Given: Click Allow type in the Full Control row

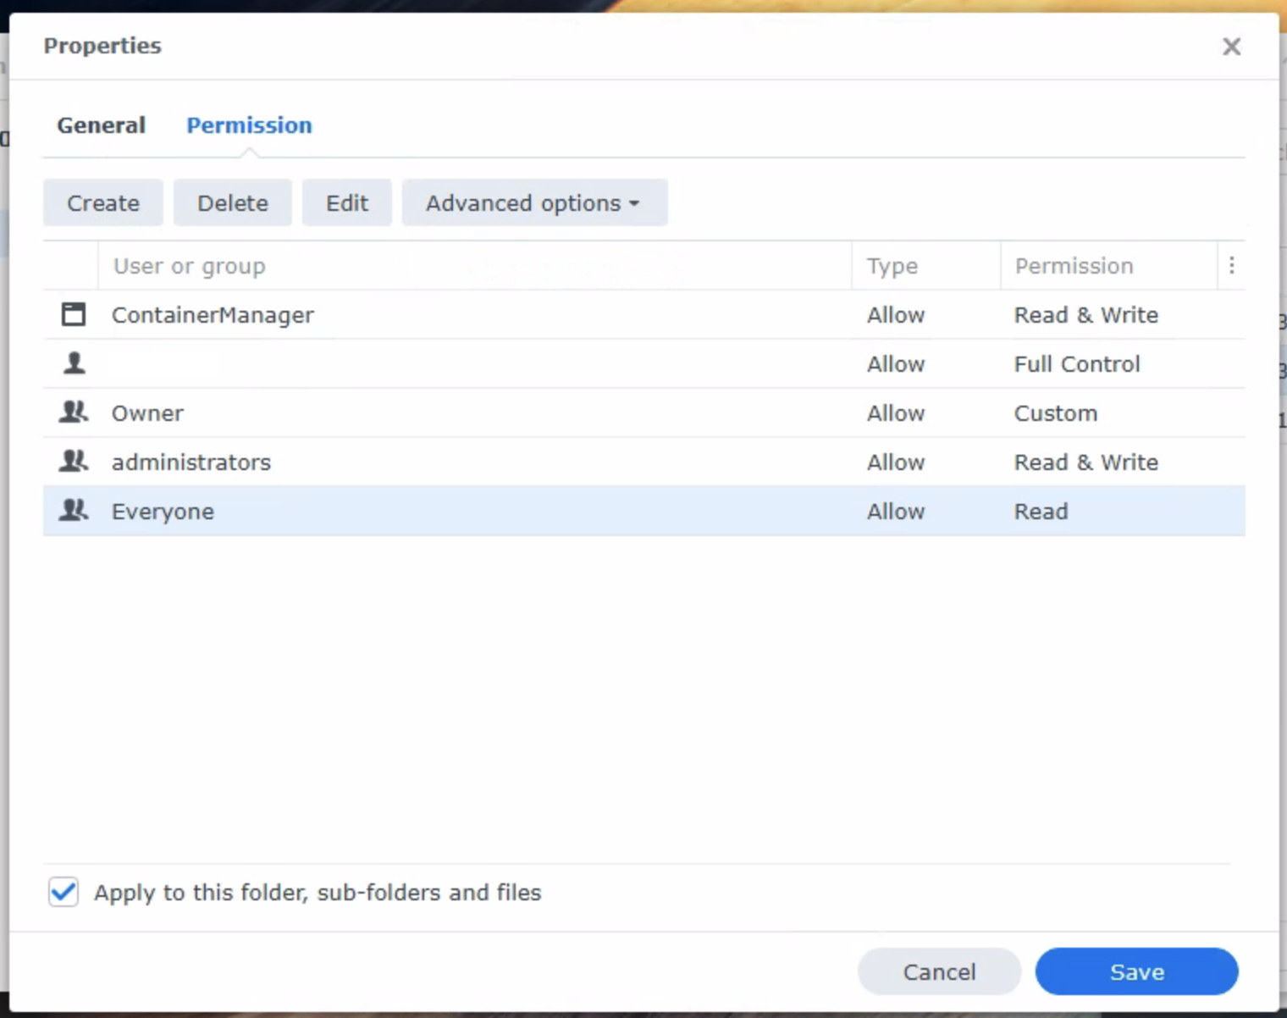Looking at the screenshot, I should tap(896, 364).
